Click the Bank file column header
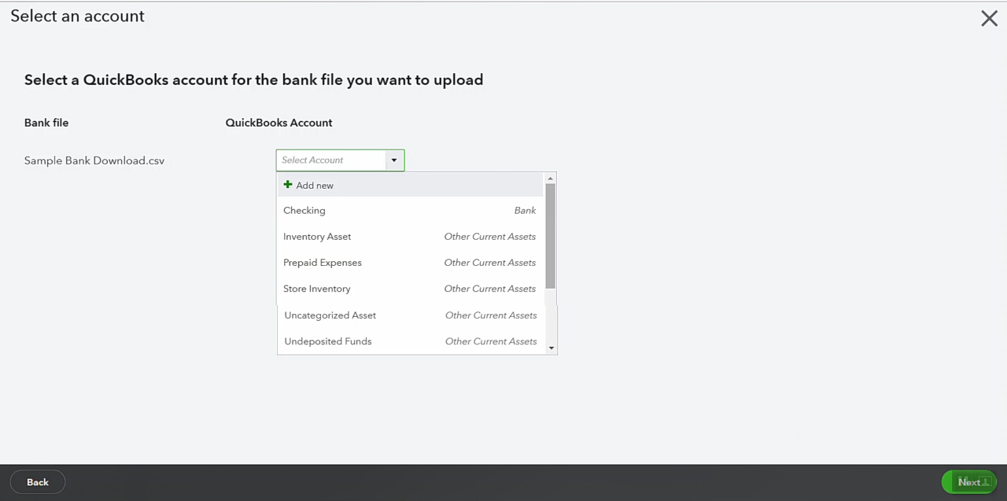 46,123
